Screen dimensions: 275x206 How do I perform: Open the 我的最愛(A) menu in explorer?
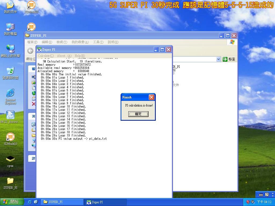(x=80, y=42)
